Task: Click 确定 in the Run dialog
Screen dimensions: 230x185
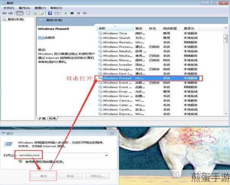Action: pyautogui.click(x=43, y=176)
